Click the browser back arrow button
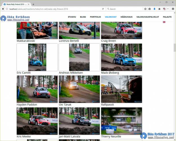This screenshot has height=141, width=176. coord(3,9)
